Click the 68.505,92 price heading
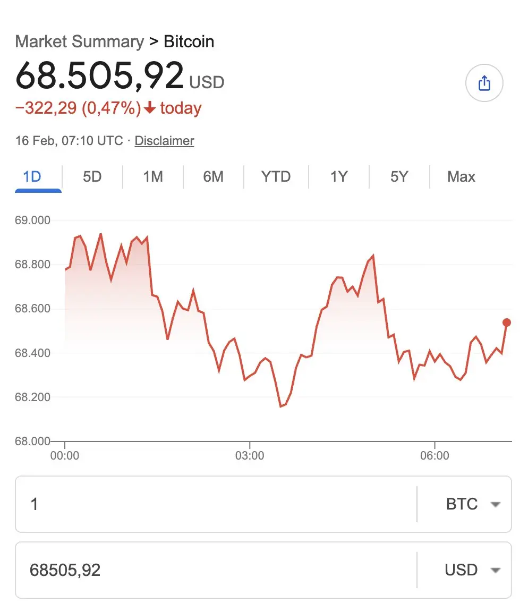The width and height of the screenshot is (528, 611). 100,76
